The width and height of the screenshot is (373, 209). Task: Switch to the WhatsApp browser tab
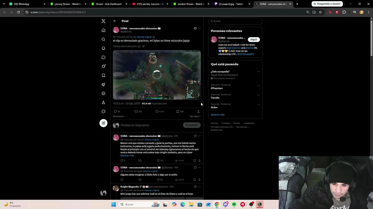(x=27, y=4)
